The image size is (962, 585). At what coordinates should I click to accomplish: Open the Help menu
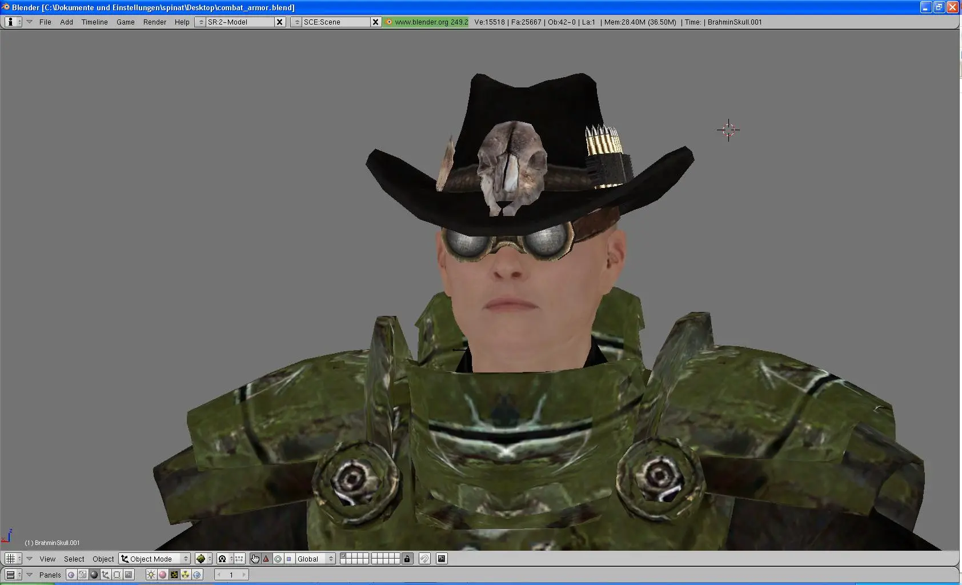[x=182, y=22]
